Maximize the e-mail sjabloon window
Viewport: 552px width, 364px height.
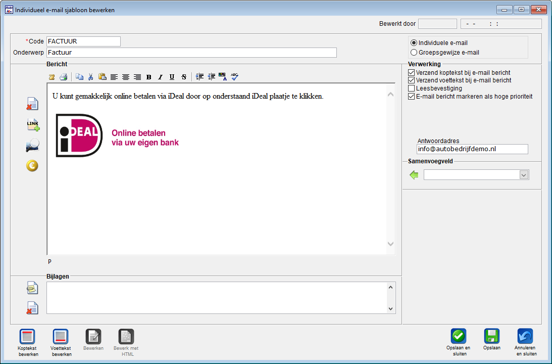tap(521, 10)
